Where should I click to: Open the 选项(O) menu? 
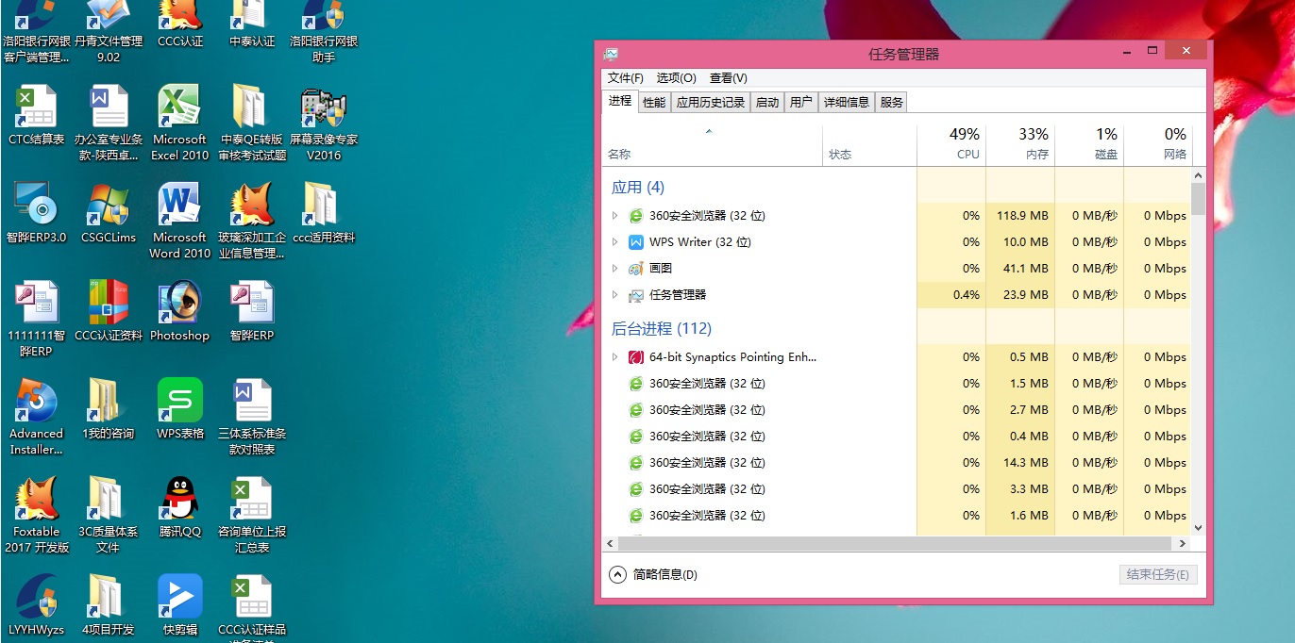(677, 78)
